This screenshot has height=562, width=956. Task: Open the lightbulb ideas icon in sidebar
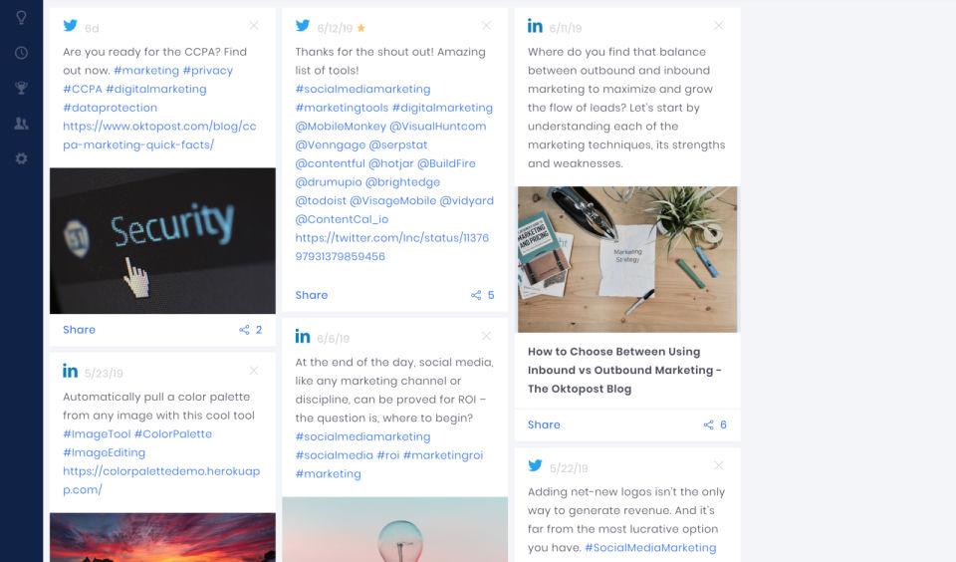tap(21, 17)
